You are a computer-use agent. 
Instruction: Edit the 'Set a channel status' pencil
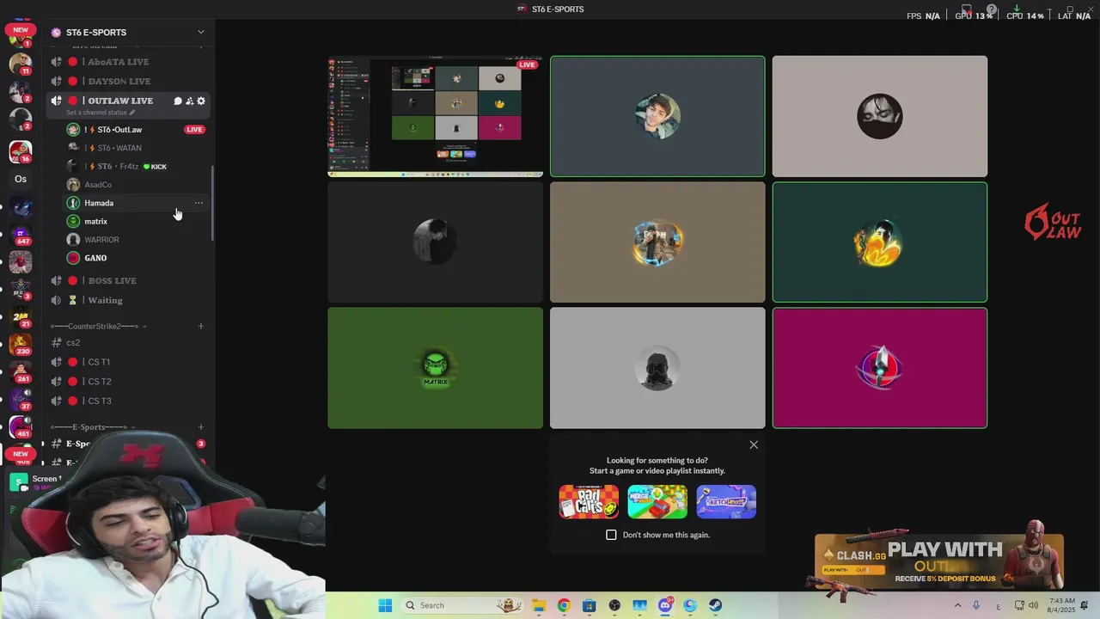pos(131,113)
